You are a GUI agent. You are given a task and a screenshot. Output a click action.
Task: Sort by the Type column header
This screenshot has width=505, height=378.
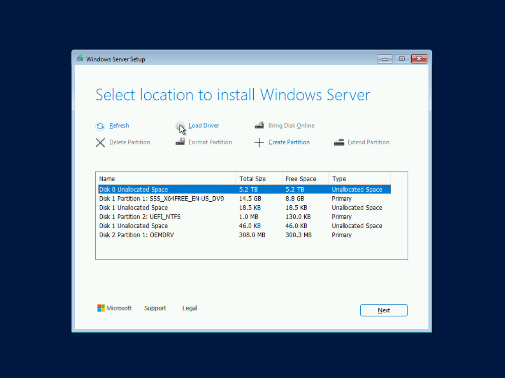(x=360, y=179)
